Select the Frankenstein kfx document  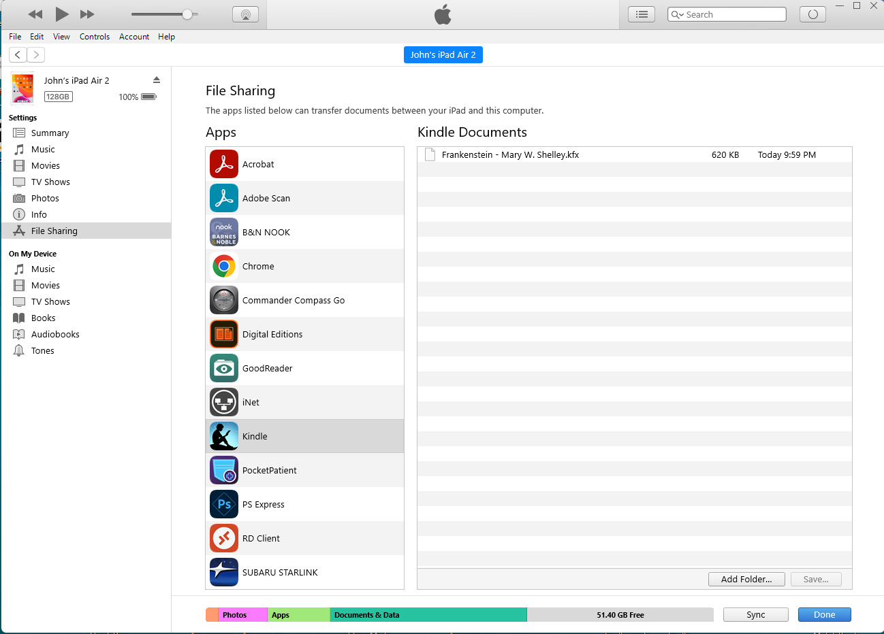click(x=634, y=154)
